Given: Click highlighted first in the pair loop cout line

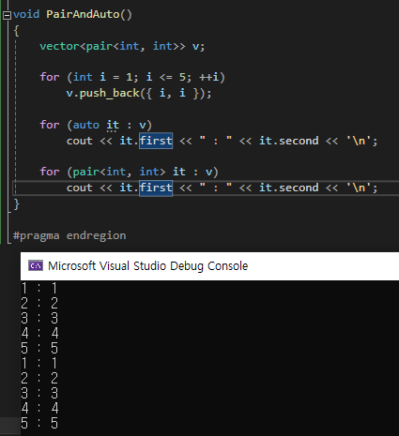Looking at the screenshot, I should click(x=156, y=188).
